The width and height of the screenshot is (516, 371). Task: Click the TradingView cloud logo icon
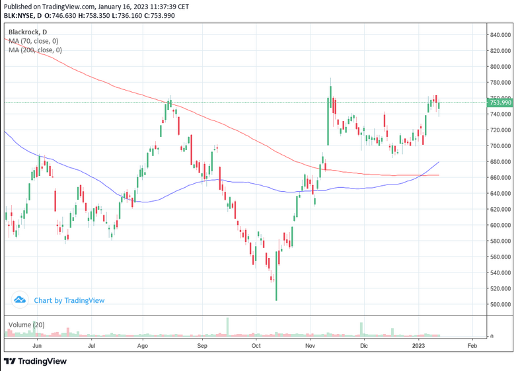[x=20, y=300]
